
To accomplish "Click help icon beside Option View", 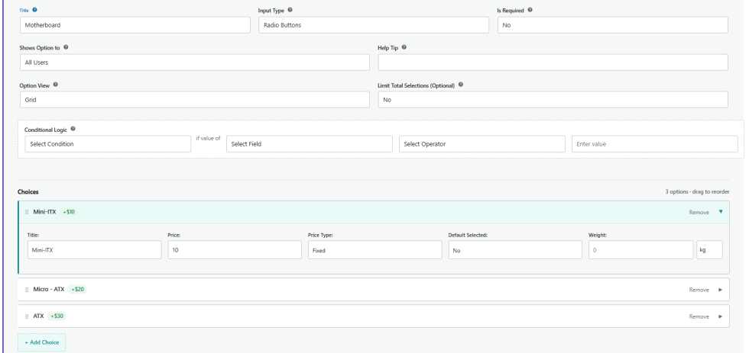I will point(55,85).
